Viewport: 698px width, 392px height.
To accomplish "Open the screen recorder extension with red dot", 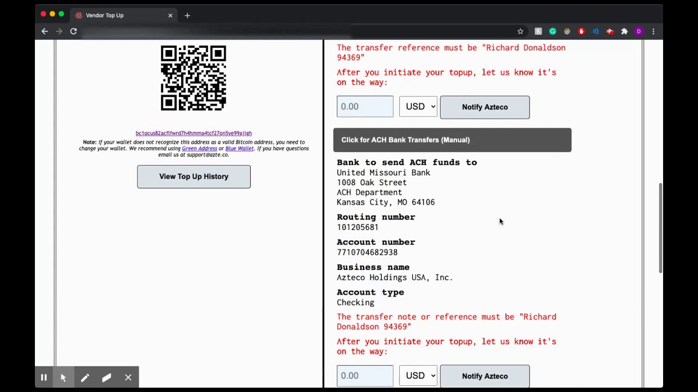I will point(610,32).
